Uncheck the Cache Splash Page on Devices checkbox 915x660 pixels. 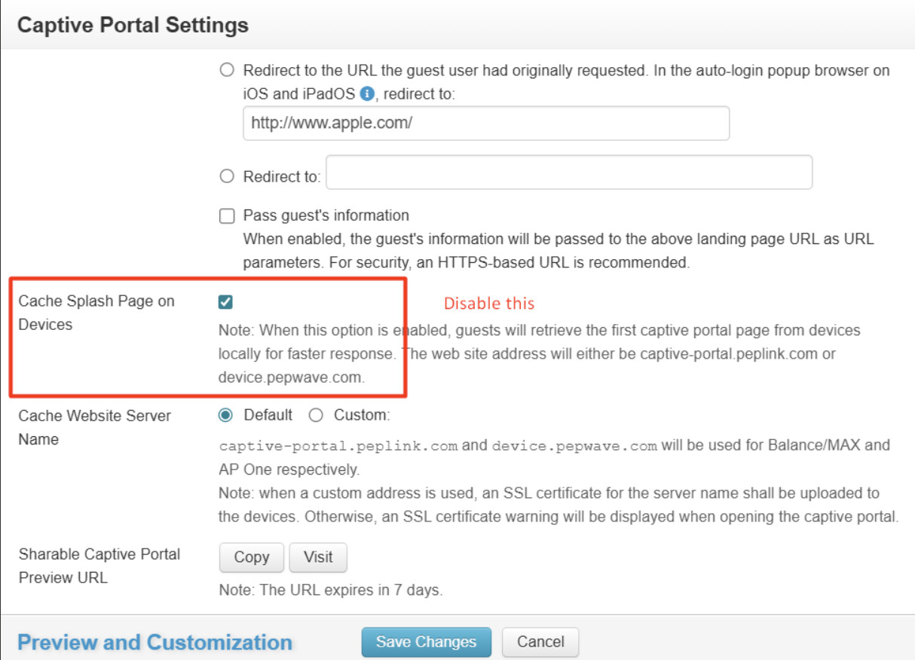pyautogui.click(x=225, y=302)
